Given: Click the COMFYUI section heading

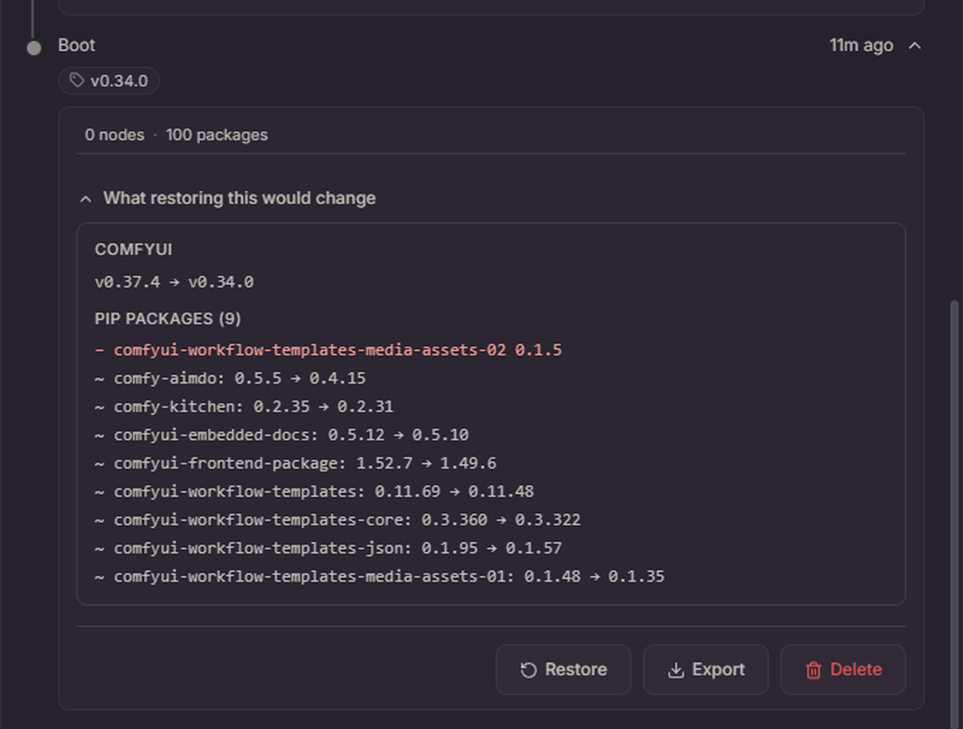Looking at the screenshot, I should (x=133, y=250).
